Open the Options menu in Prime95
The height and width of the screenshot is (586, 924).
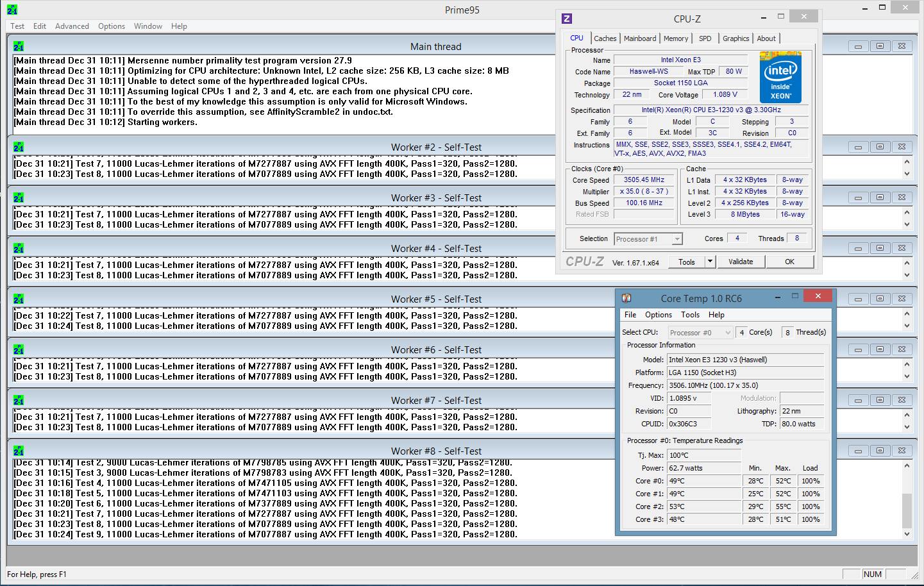click(112, 26)
